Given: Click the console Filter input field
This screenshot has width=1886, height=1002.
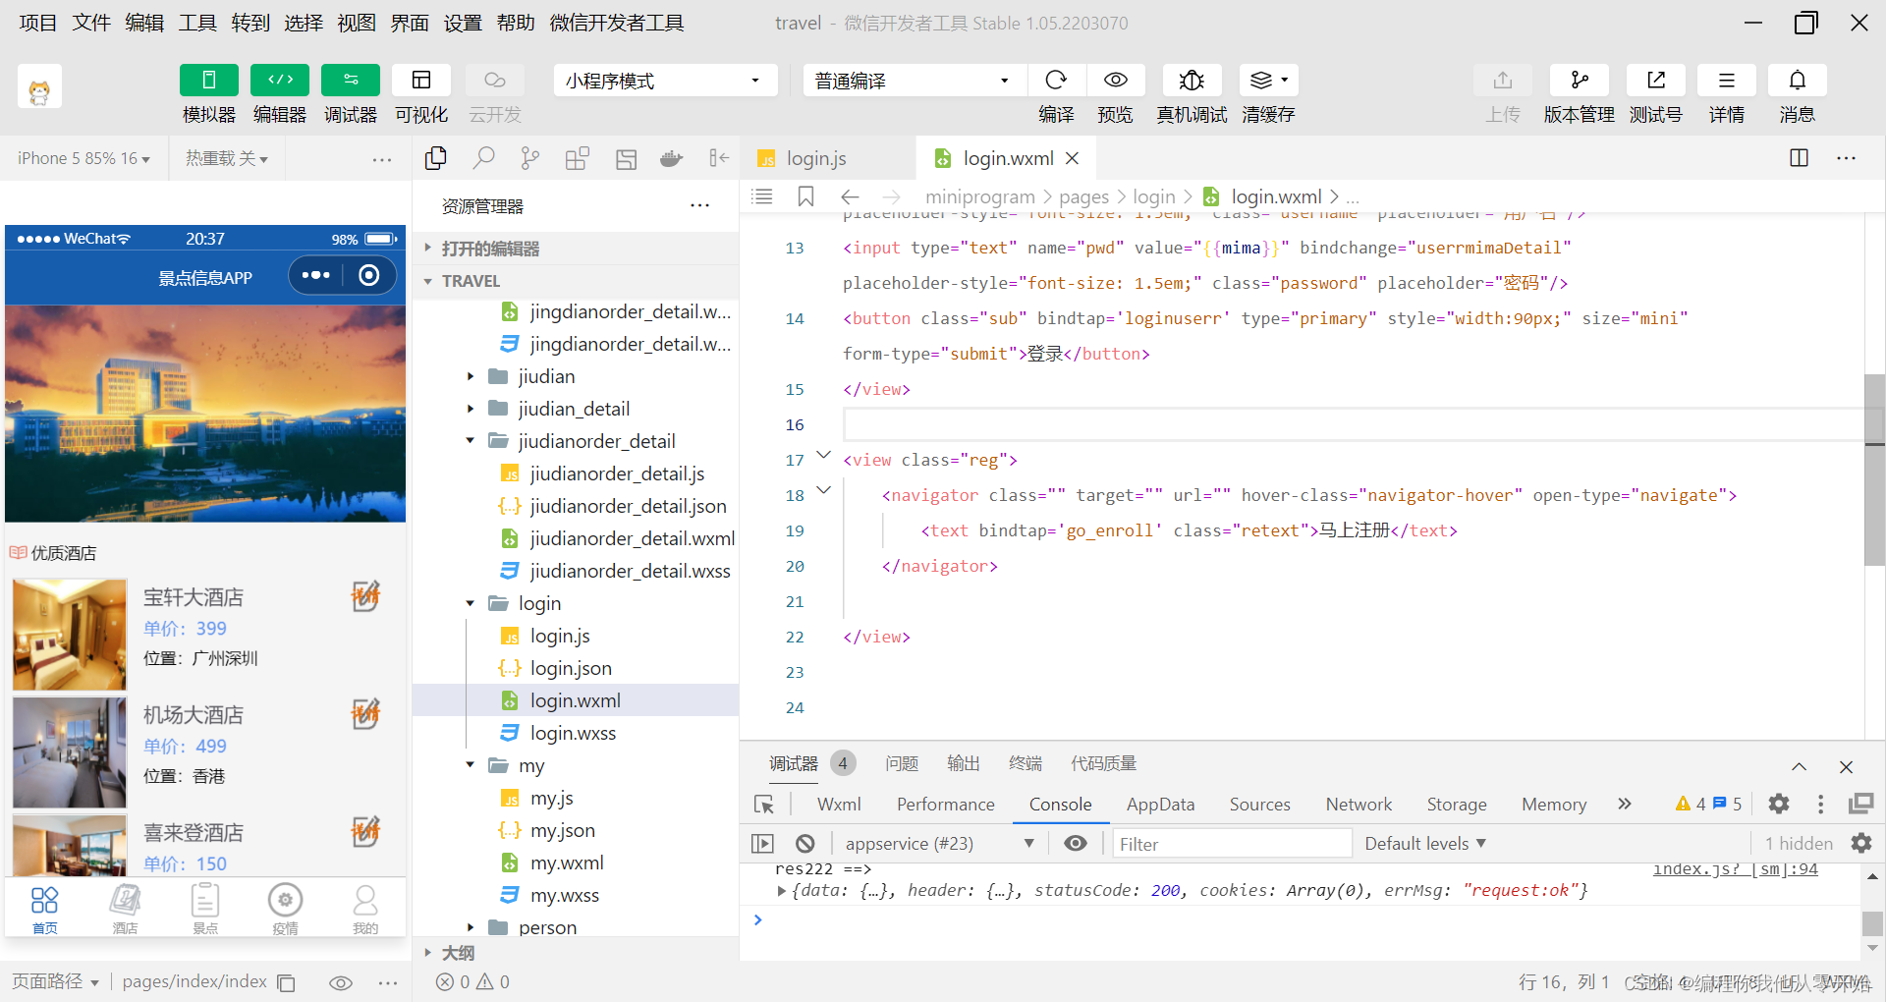Looking at the screenshot, I should 1233,844.
